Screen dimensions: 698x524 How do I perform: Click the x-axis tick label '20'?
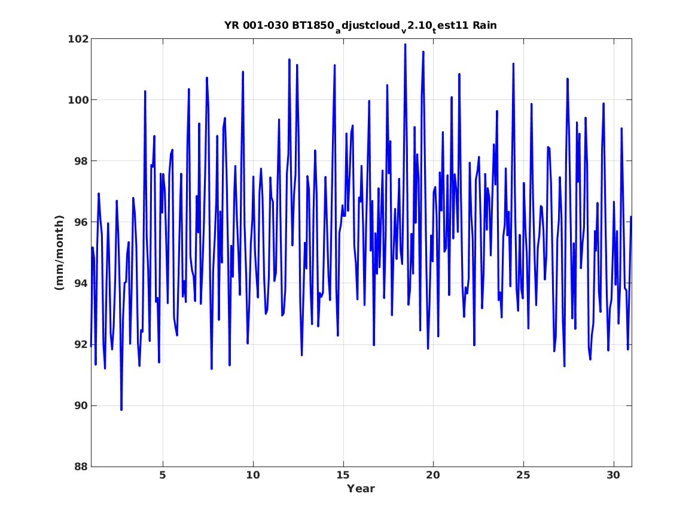[x=433, y=475]
